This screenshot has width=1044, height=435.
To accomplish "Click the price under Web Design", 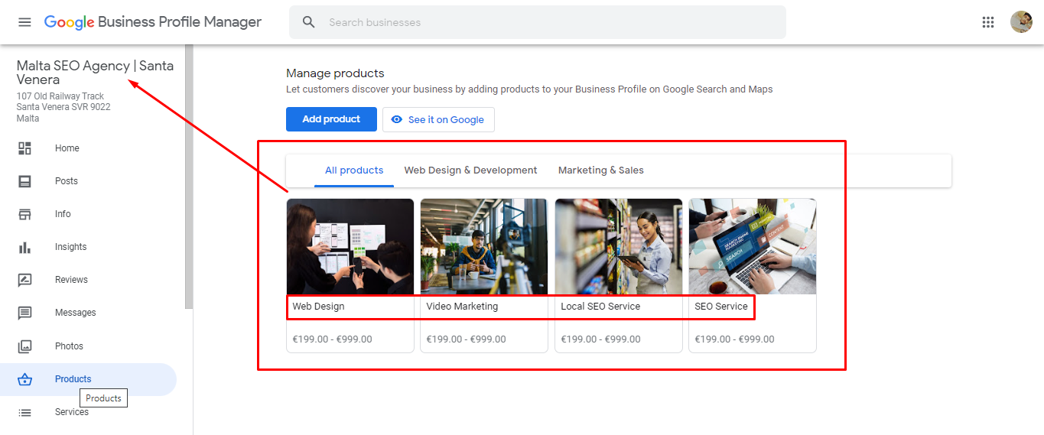I will (x=332, y=339).
